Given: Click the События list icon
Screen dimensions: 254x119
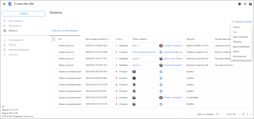Looking at the screenshot, I should click(5, 54).
